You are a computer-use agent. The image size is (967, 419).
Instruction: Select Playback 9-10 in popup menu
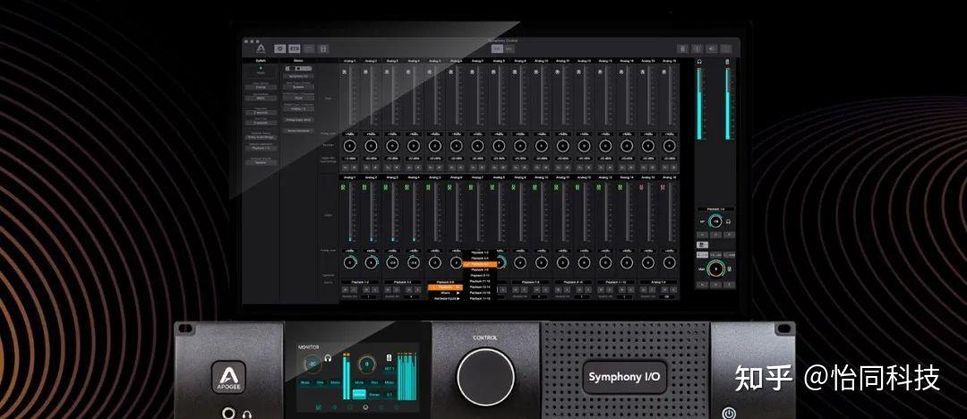point(480,276)
